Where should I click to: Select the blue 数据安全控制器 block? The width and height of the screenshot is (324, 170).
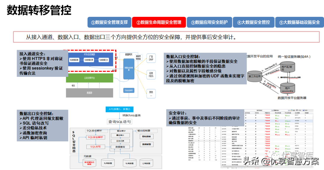(x=129, y=69)
